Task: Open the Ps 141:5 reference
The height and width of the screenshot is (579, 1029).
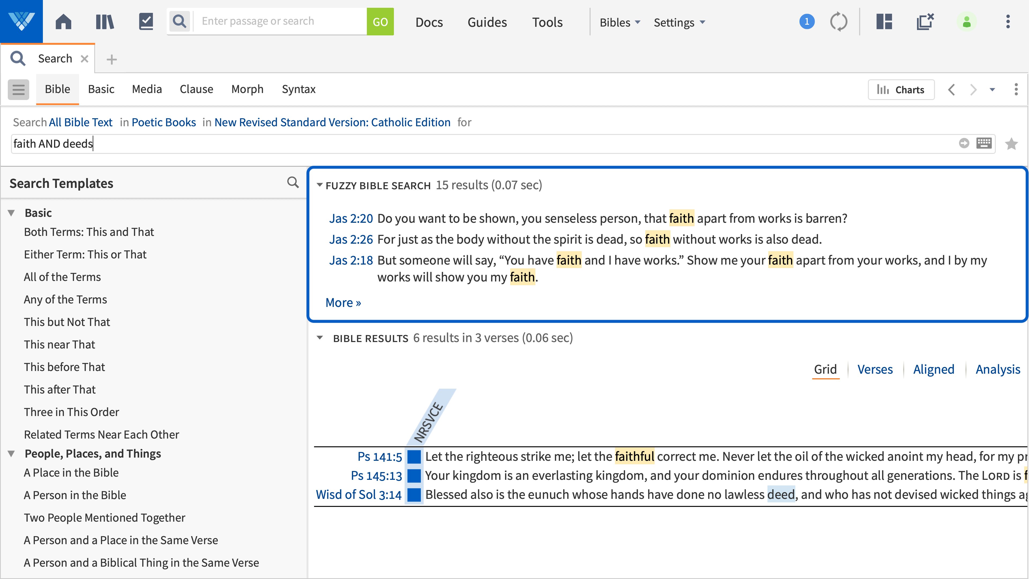Action: 379,457
